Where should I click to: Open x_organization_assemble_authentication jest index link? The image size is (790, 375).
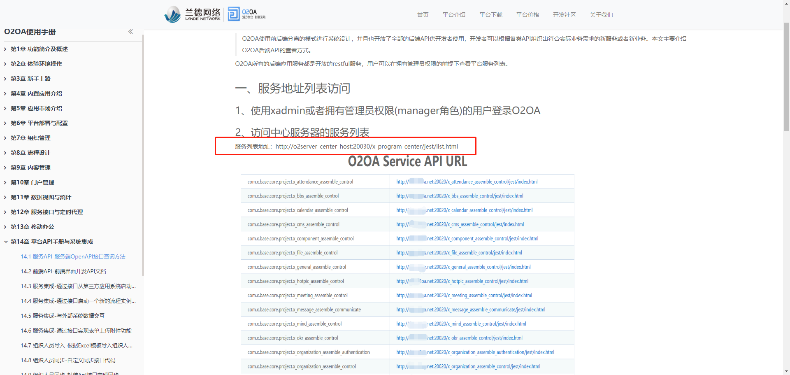[475, 352]
